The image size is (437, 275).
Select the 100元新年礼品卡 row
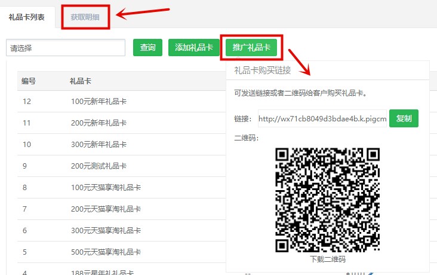[122, 102]
